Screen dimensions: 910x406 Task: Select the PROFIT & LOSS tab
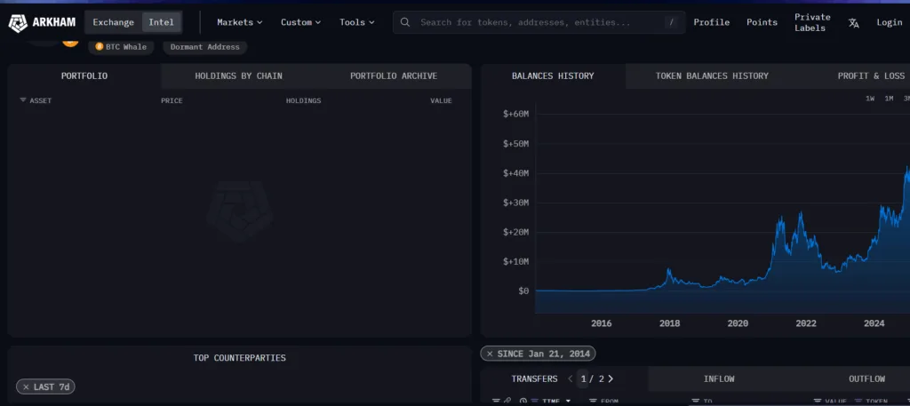[x=871, y=76]
